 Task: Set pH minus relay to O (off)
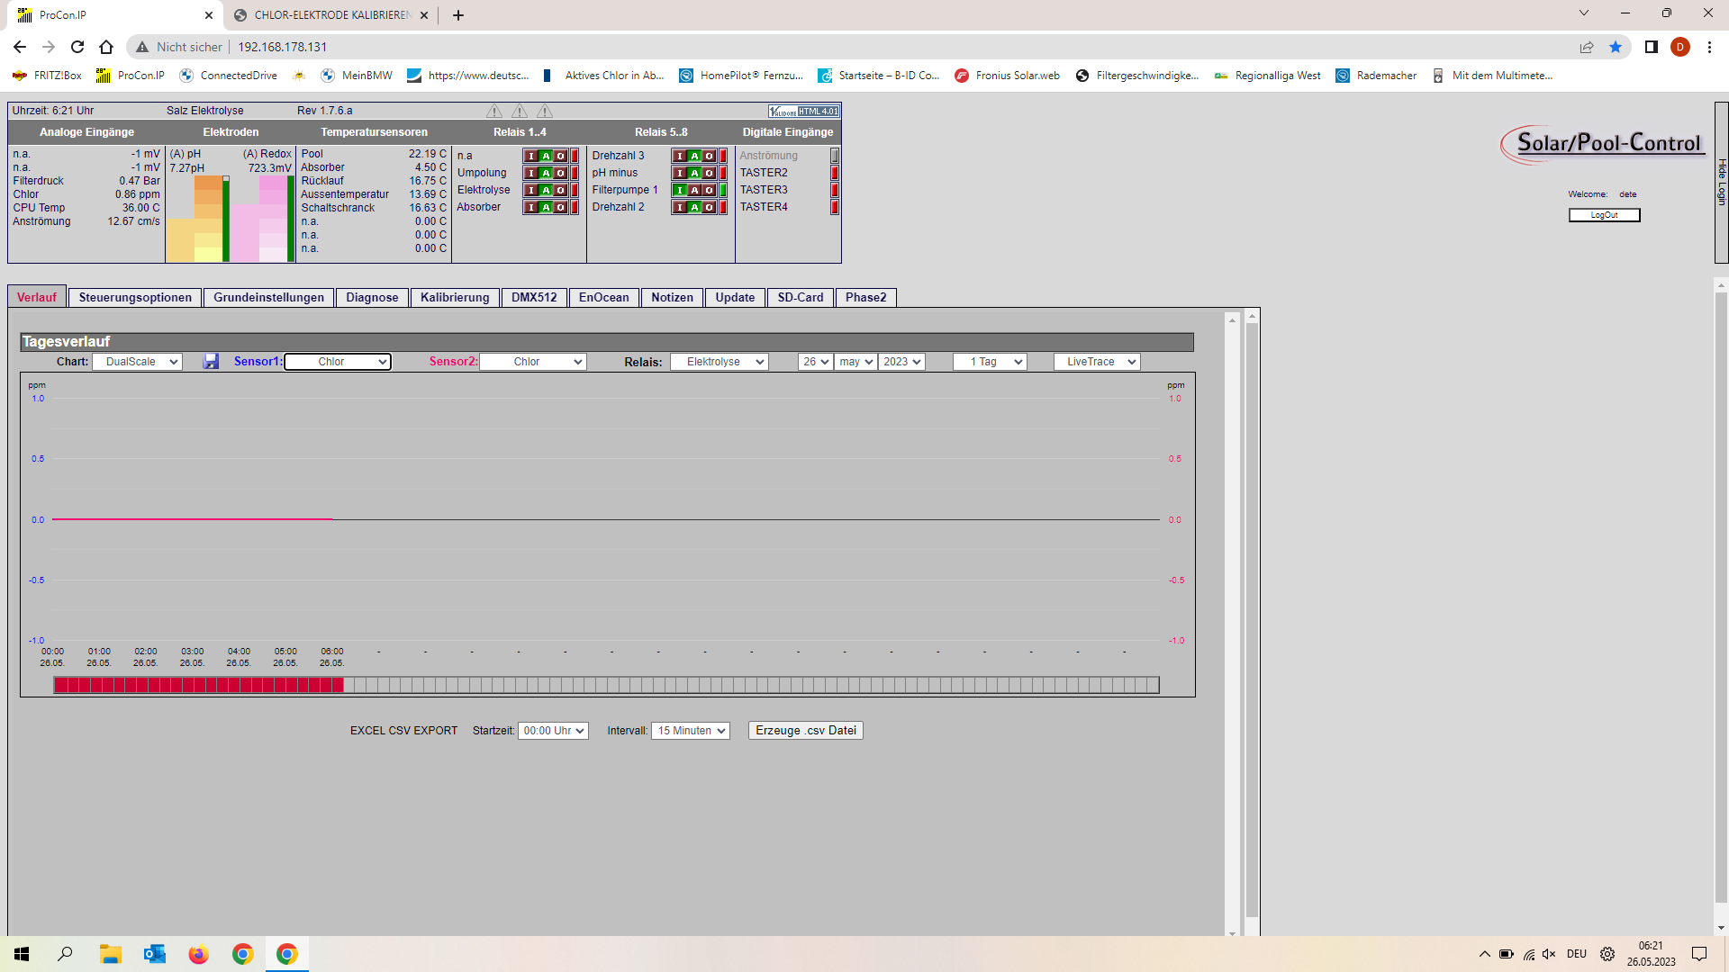point(709,173)
